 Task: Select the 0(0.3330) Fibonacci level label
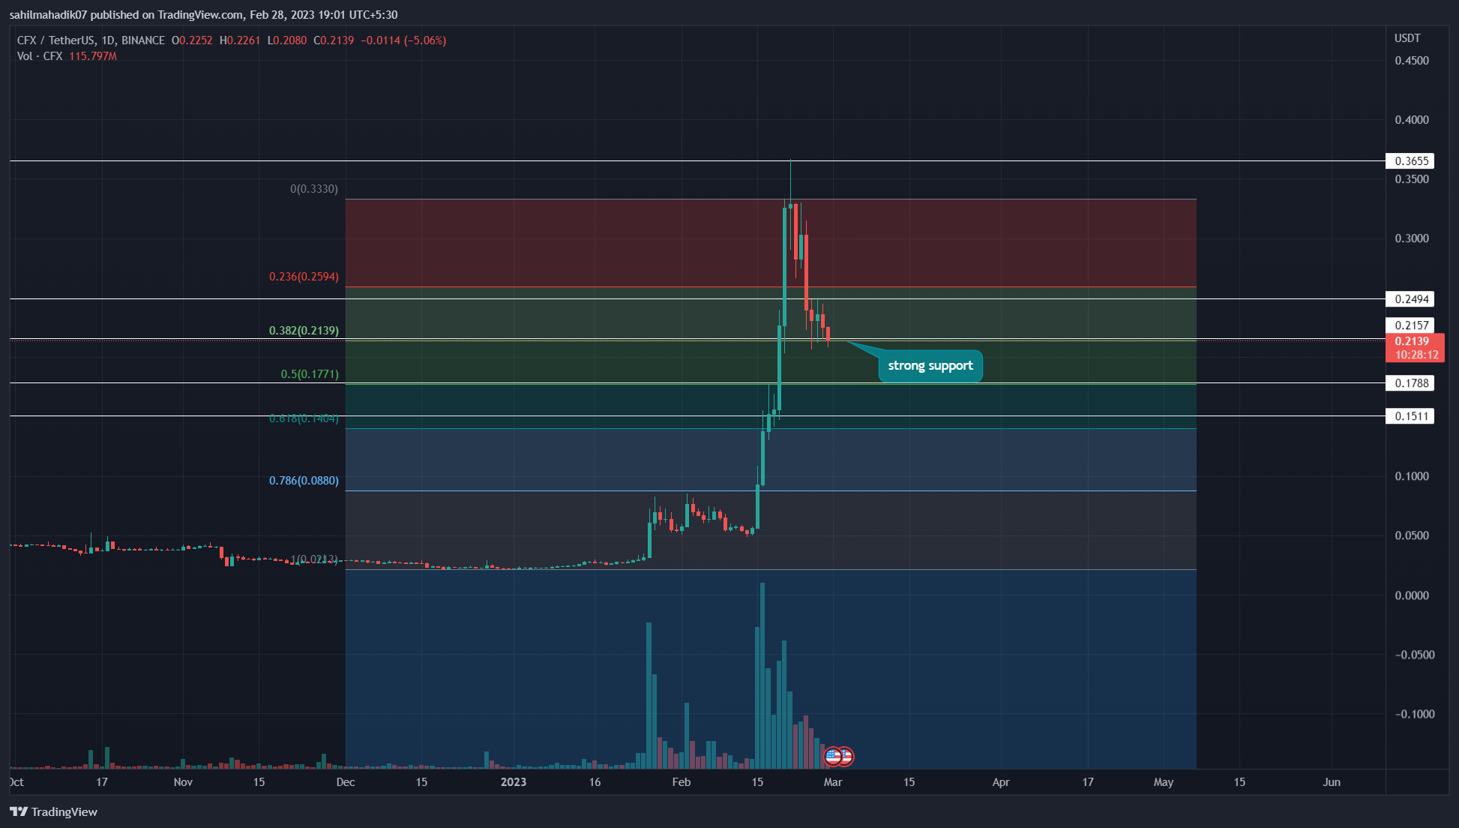[314, 189]
